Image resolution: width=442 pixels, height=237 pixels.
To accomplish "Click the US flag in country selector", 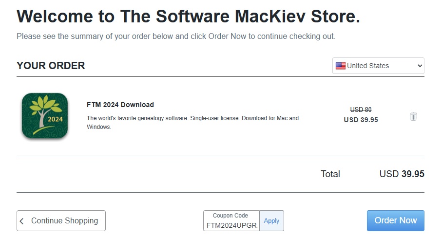I will coord(340,66).
